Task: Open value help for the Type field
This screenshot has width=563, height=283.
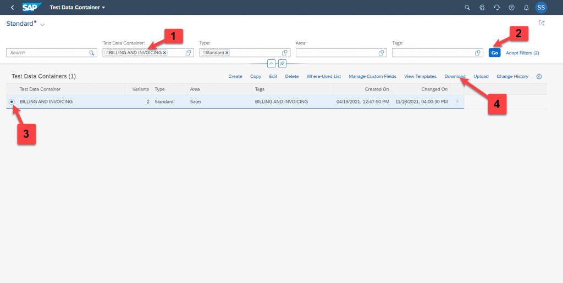Action: pyautogui.click(x=285, y=53)
